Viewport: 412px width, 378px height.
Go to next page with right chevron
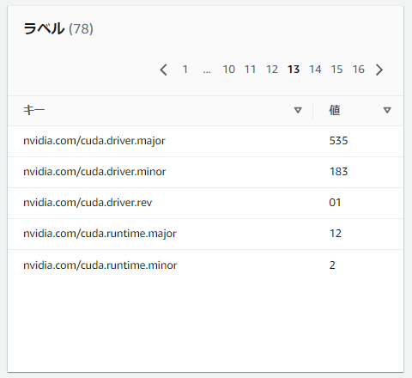379,70
